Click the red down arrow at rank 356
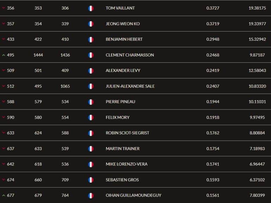Screen dimensions: 271x203 4,8
